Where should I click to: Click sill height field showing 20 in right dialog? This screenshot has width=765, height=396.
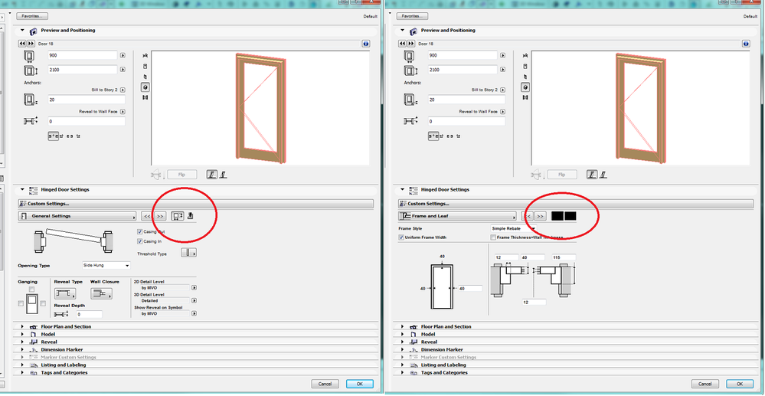tap(466, 100)
